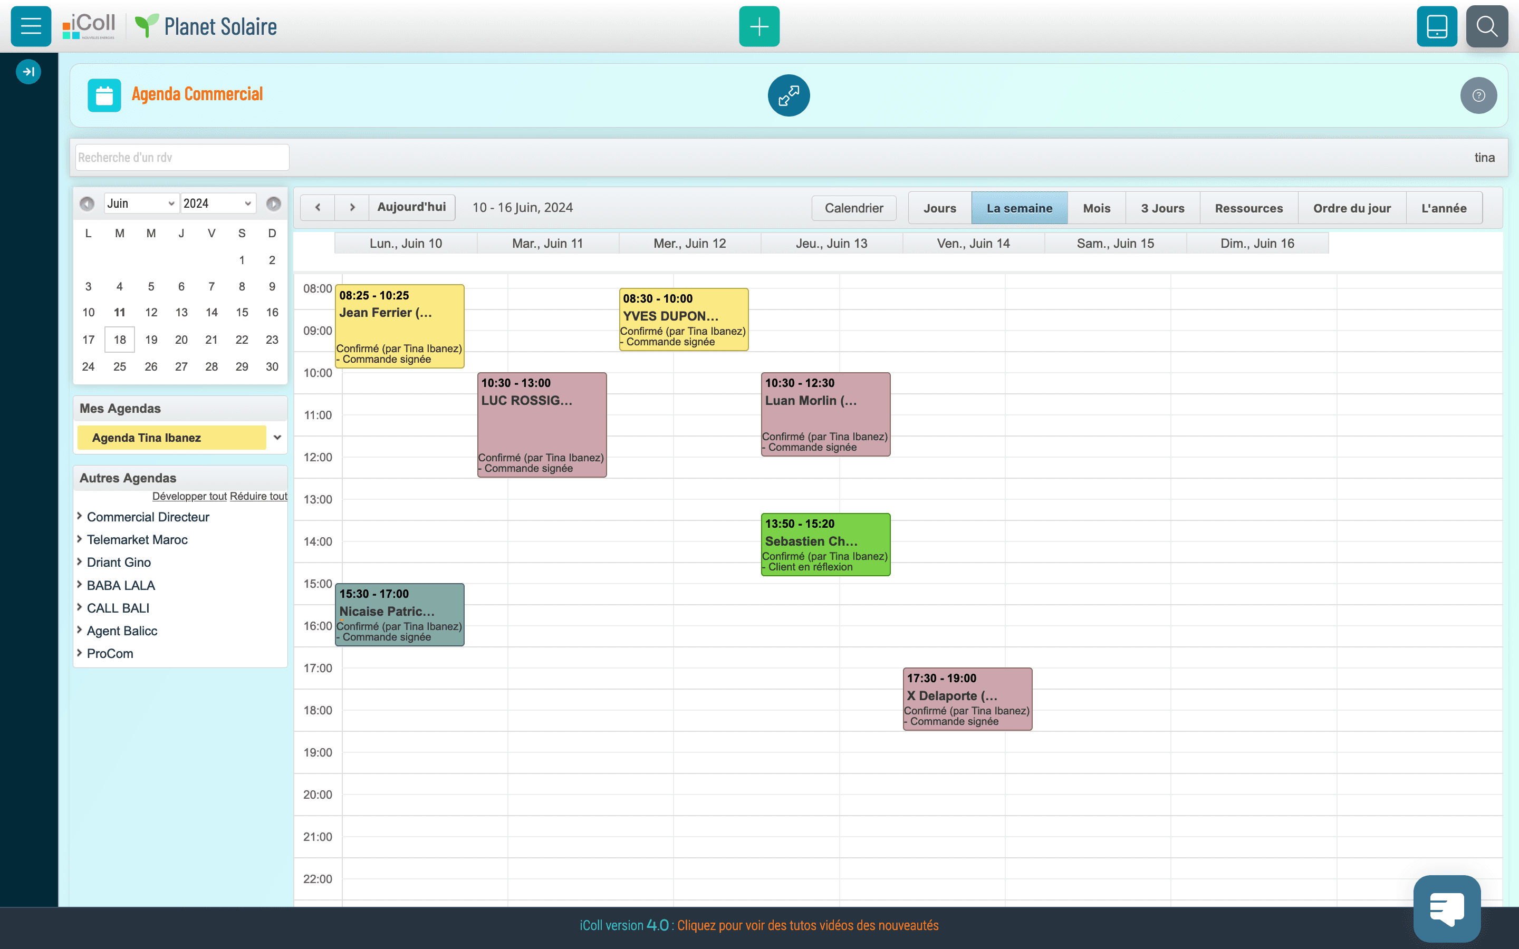The width and height of the screenshot is (1519, 949).
Task: Open the search magnifier icon
Action: [x=1487, y=26]
